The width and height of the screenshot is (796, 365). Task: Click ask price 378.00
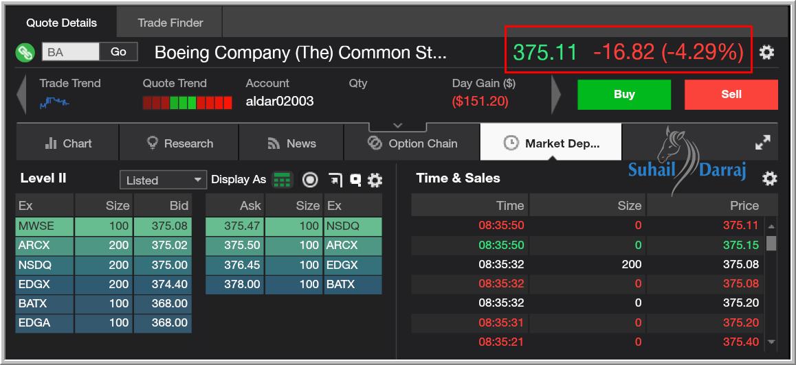click(x=234, y=284)
